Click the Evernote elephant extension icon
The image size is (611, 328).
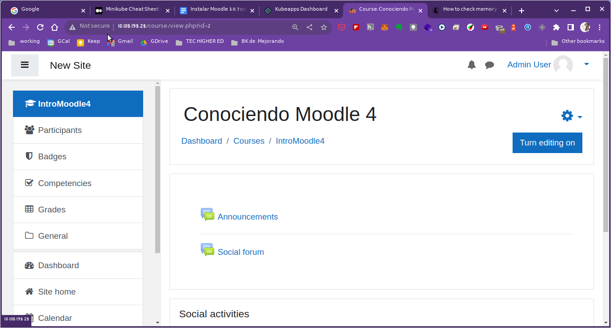(x=399, y=27)
